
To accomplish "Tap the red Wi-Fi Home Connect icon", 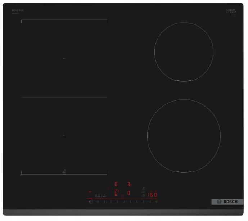I will coord(90,192).
